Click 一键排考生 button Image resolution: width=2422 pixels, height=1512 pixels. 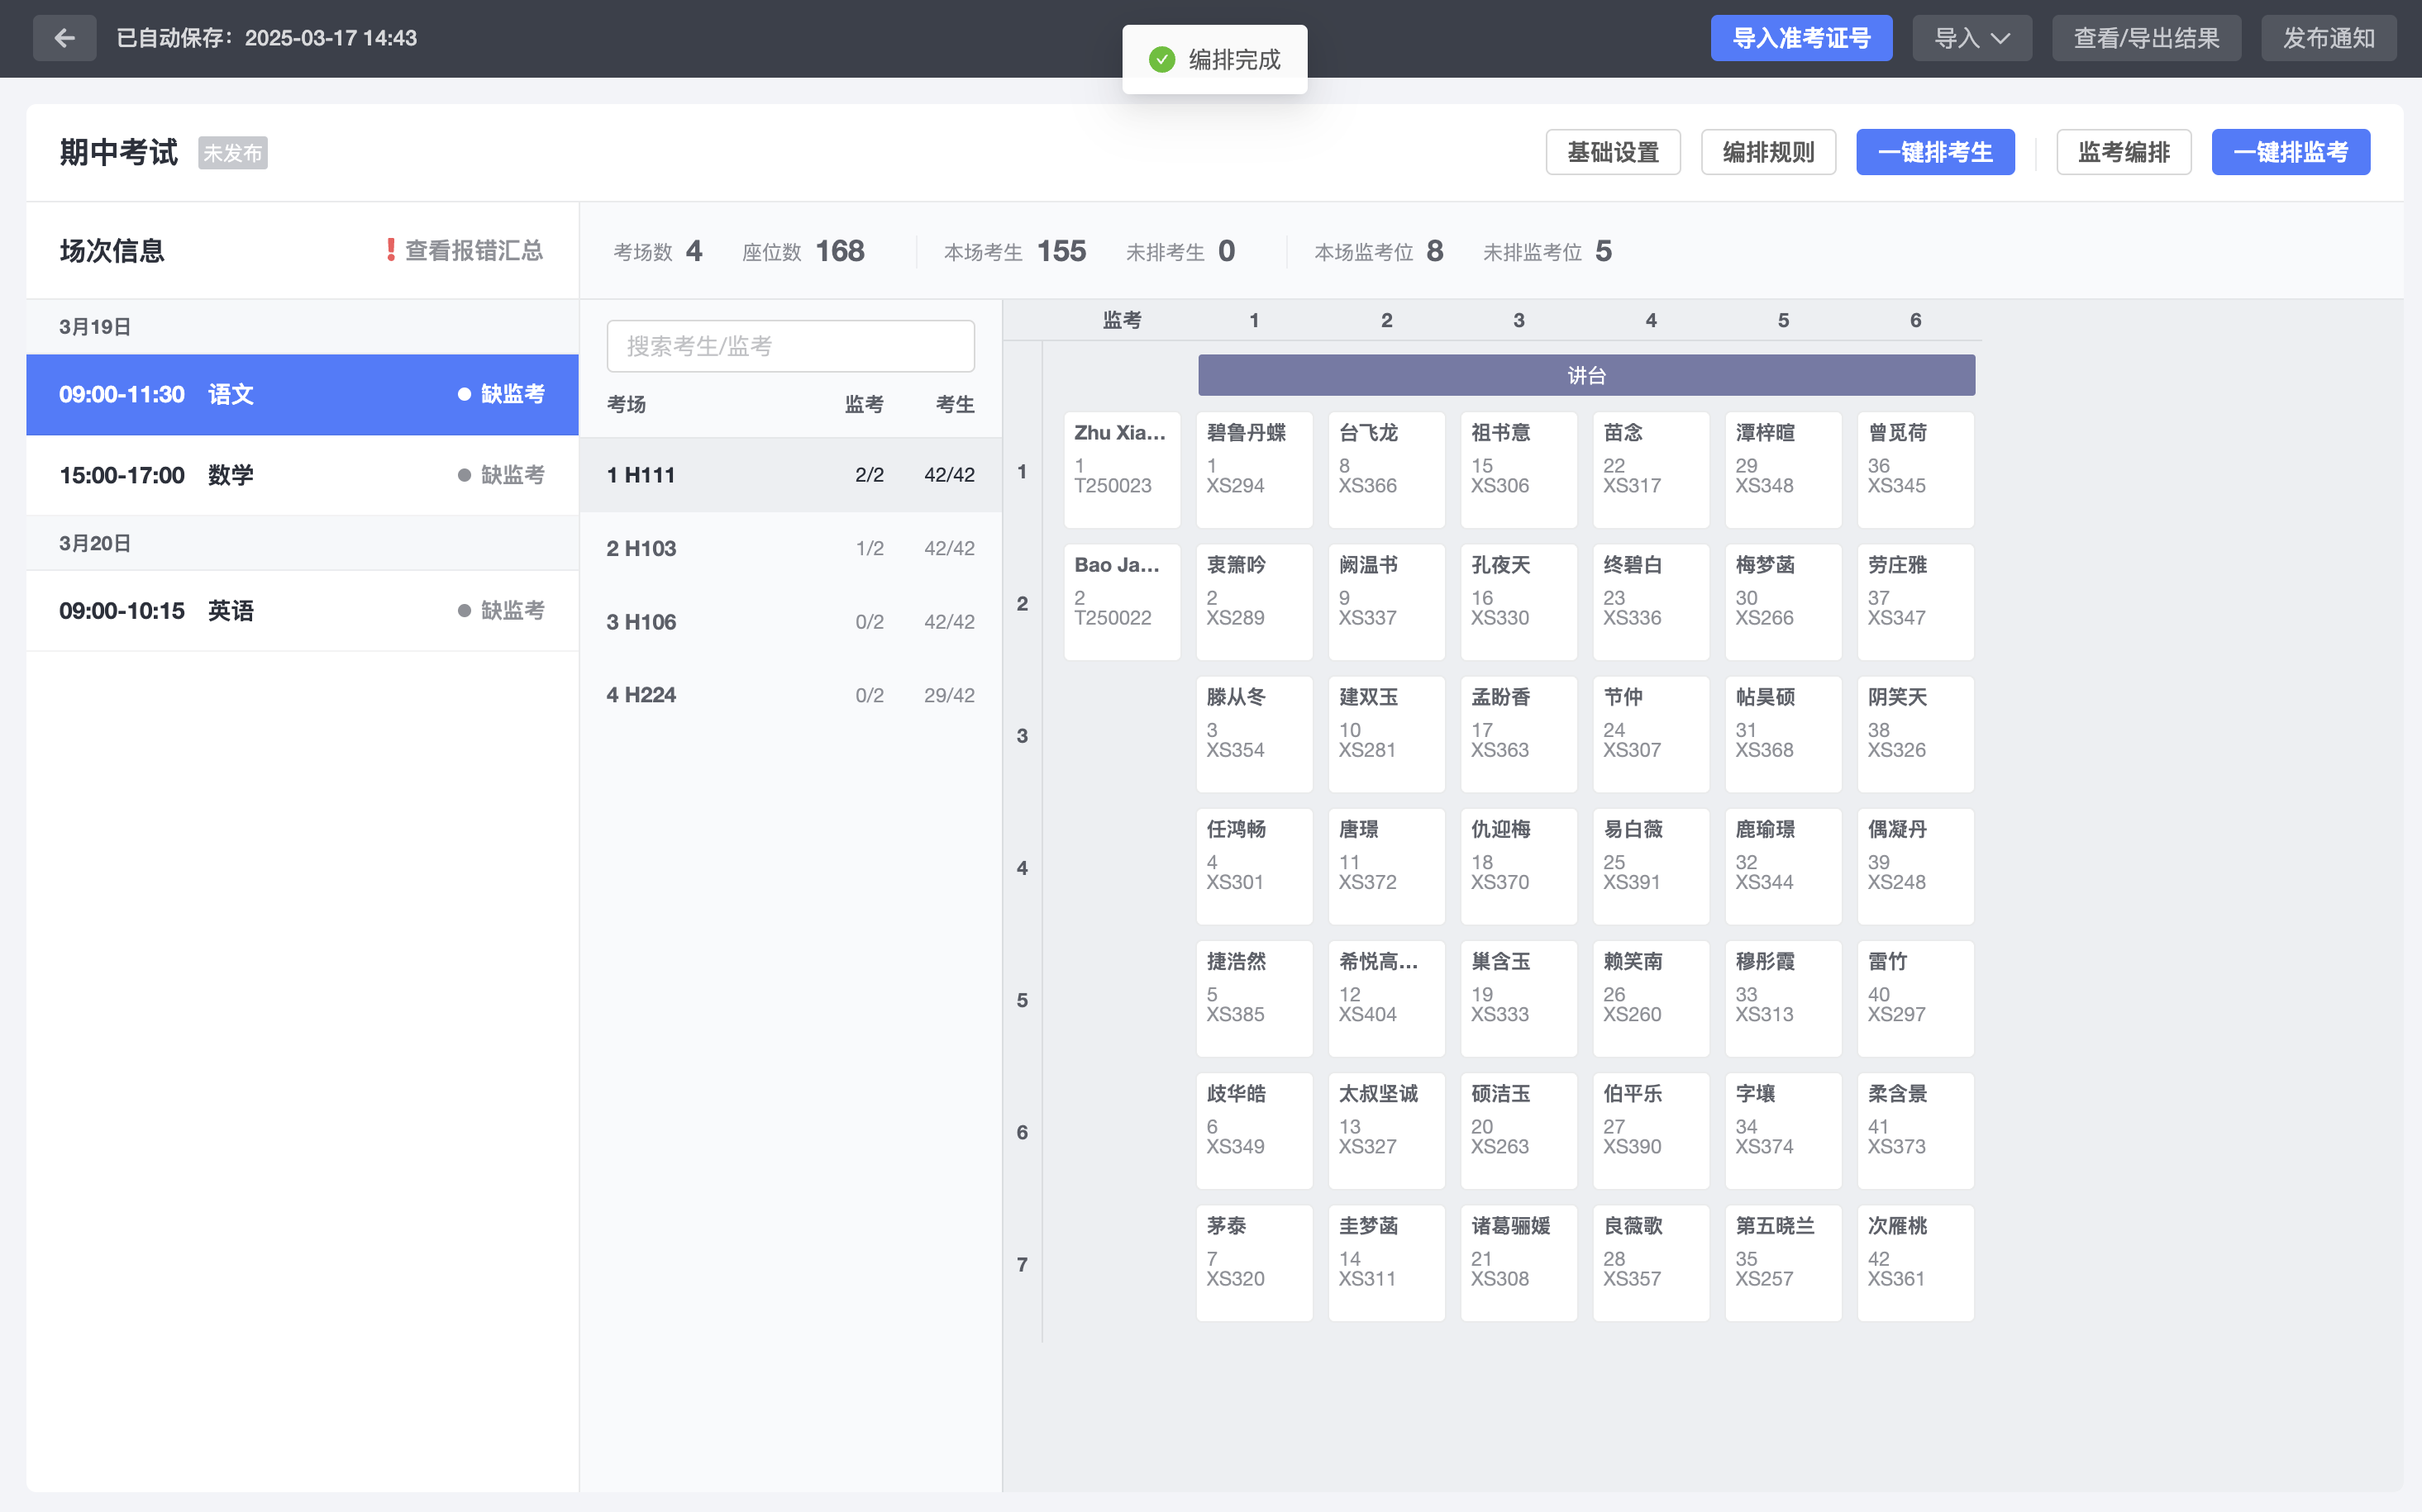click(1935, 152)
